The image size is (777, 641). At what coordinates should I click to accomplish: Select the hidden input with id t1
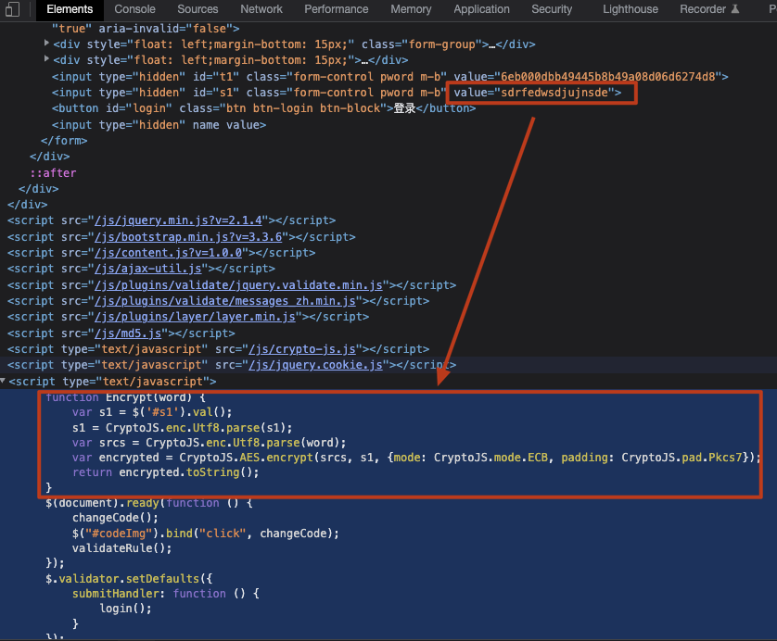(x=390, y=77)
